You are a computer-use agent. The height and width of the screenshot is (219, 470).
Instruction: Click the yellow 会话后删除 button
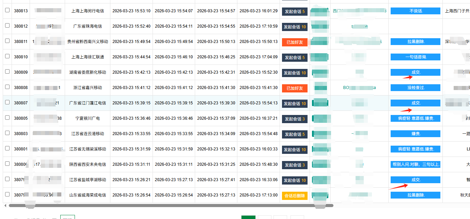point(295,195)
